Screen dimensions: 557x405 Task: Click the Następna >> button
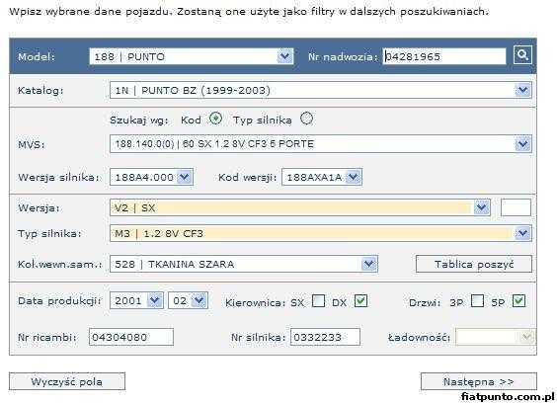click(479, 381)
